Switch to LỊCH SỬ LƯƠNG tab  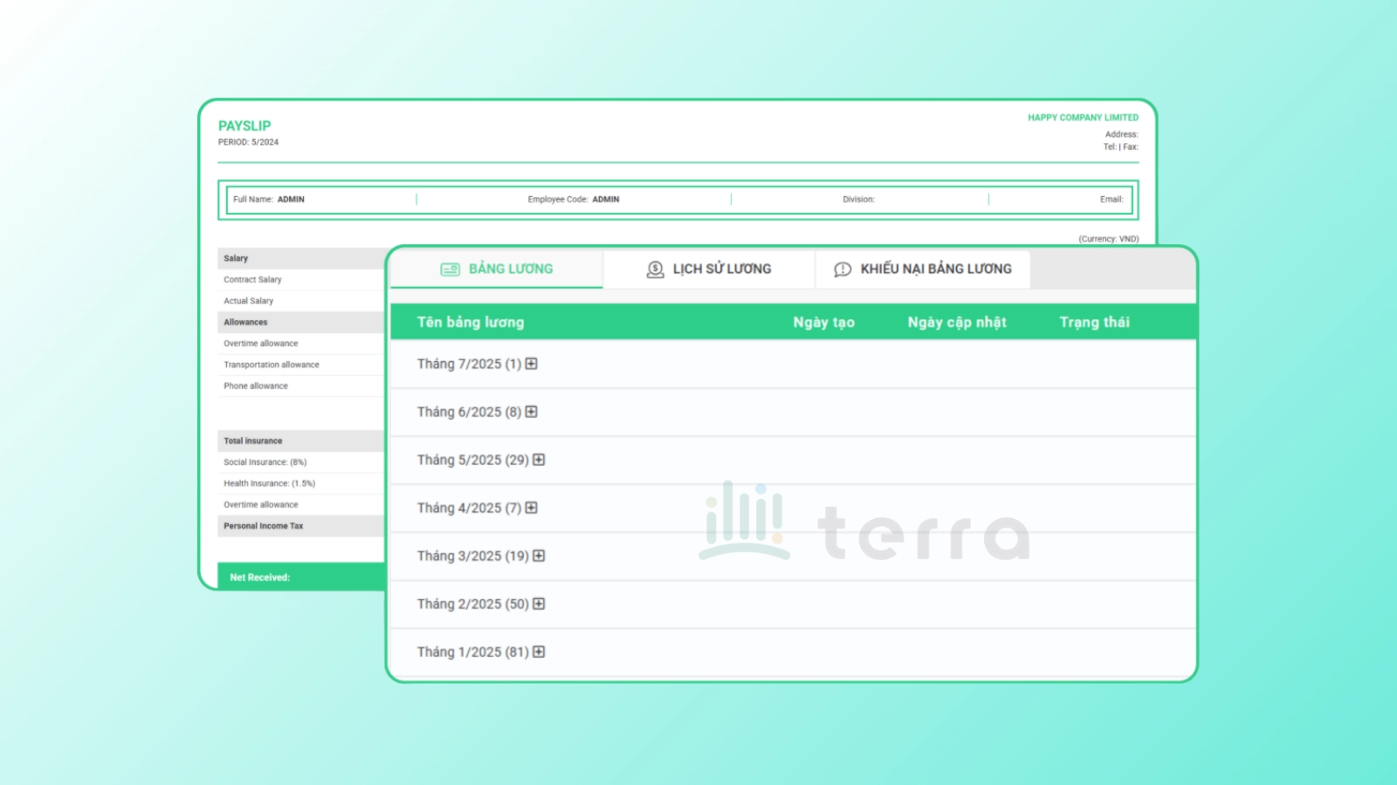pyautogui.click(x=709, y=269)
